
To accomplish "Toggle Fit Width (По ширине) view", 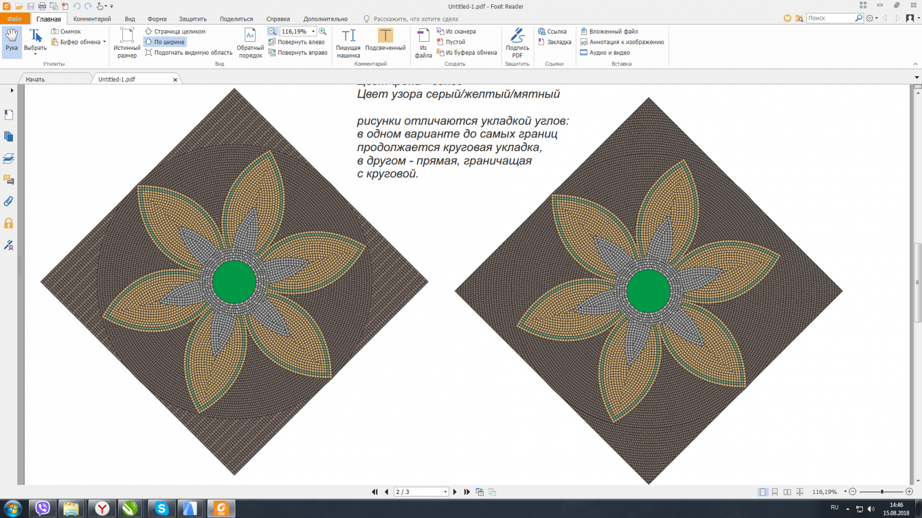I will tap(165, 42).
